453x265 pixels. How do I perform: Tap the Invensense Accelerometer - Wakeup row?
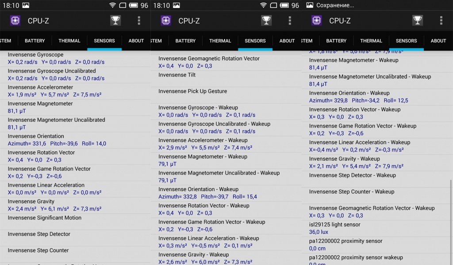[x=226, y=144]
